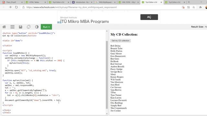Click 'Will Smith' in the result list

point(115,80)
